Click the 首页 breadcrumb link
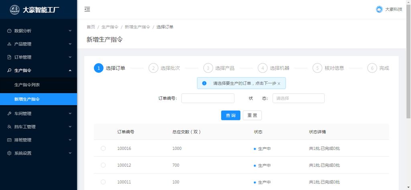 click(x=91, y=27)
